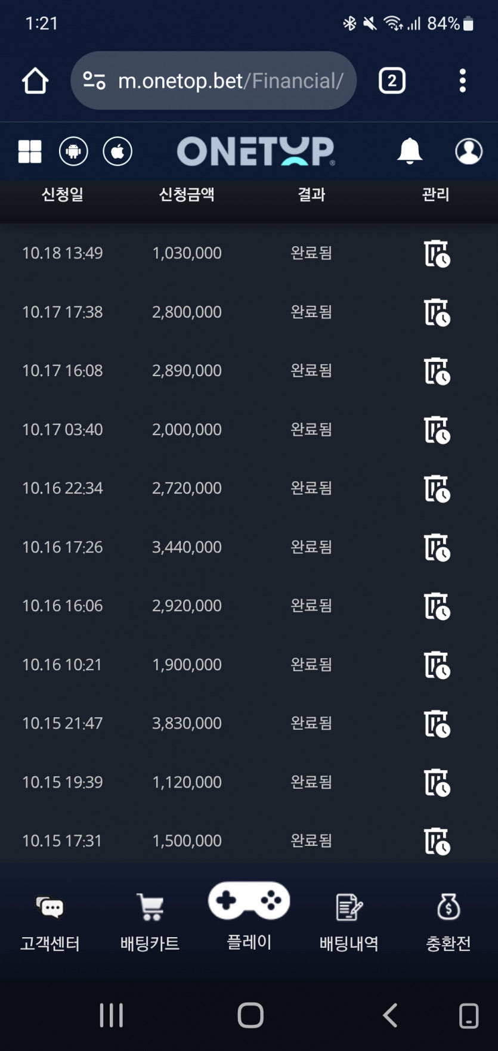Tap the manage icon for 10.16 17:26 row

pos(437,547)
